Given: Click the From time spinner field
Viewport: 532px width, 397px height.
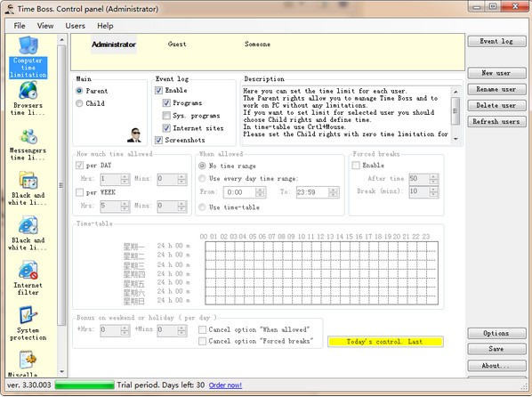Looking at the screenshot, I should coord(245,192).
